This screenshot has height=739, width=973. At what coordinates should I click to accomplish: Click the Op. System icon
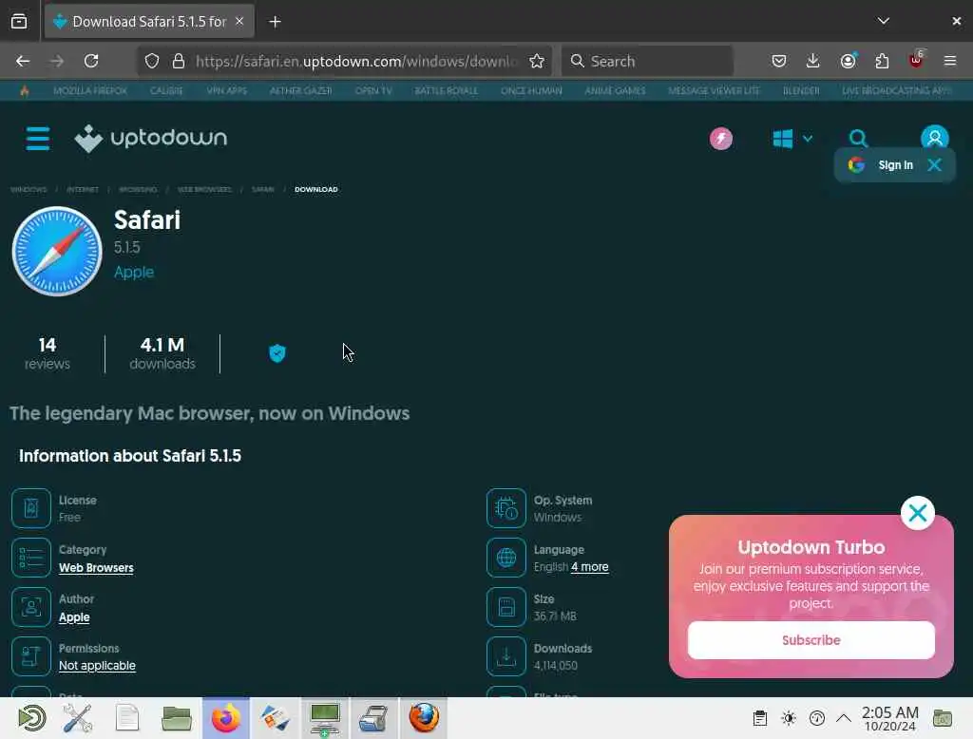click(506, 508)
